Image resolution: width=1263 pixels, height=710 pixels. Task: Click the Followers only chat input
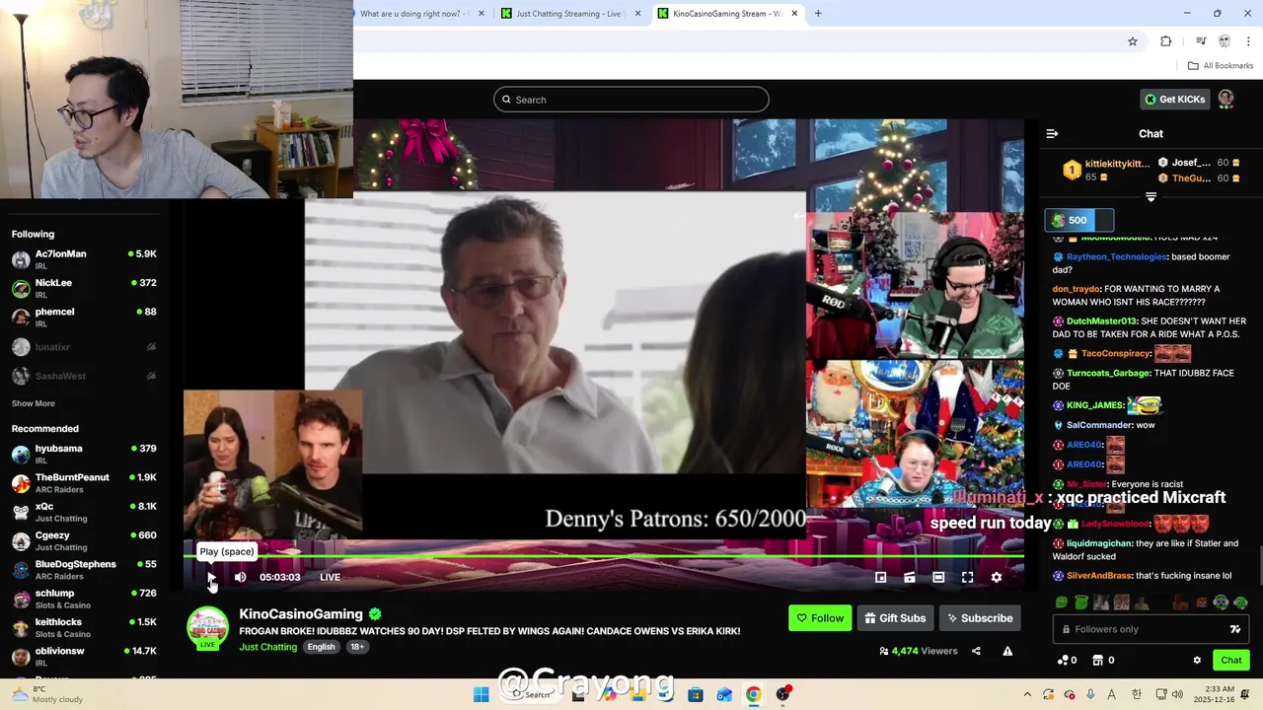[1151, 629]
